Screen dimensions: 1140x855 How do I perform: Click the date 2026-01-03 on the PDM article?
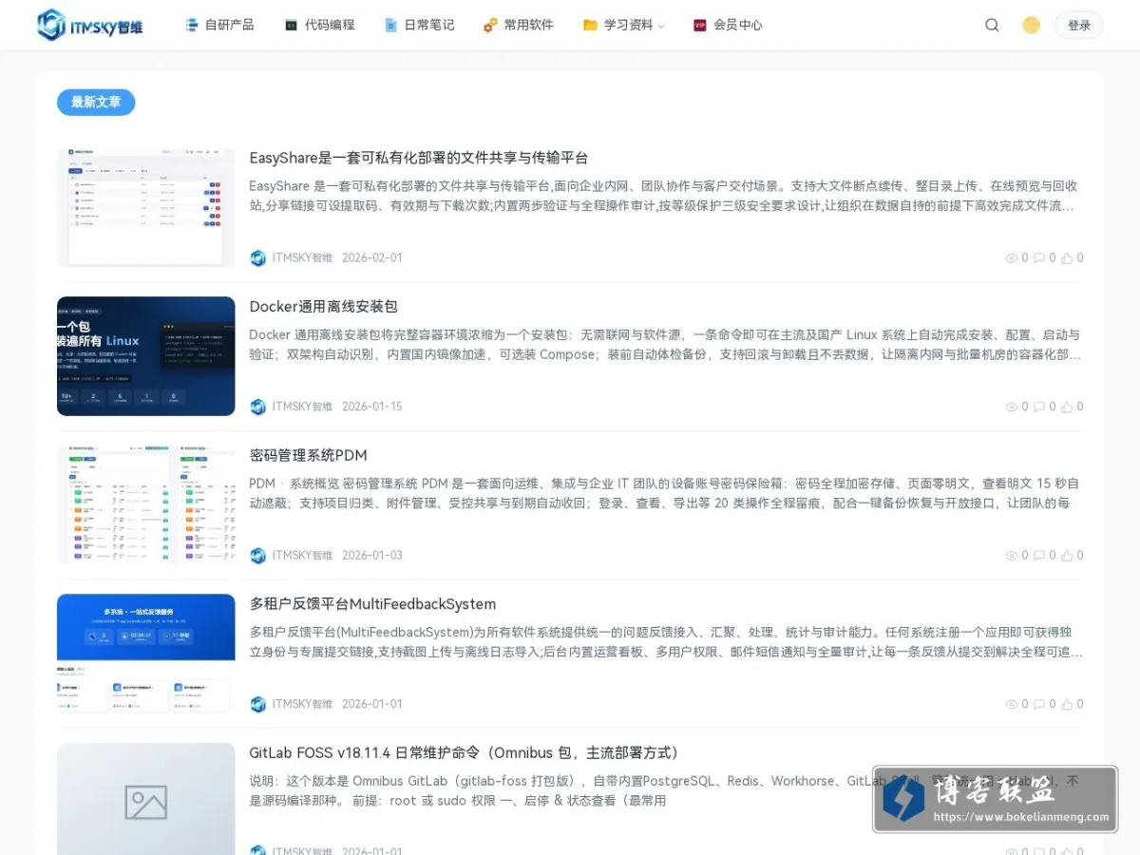tap(372, 555)
